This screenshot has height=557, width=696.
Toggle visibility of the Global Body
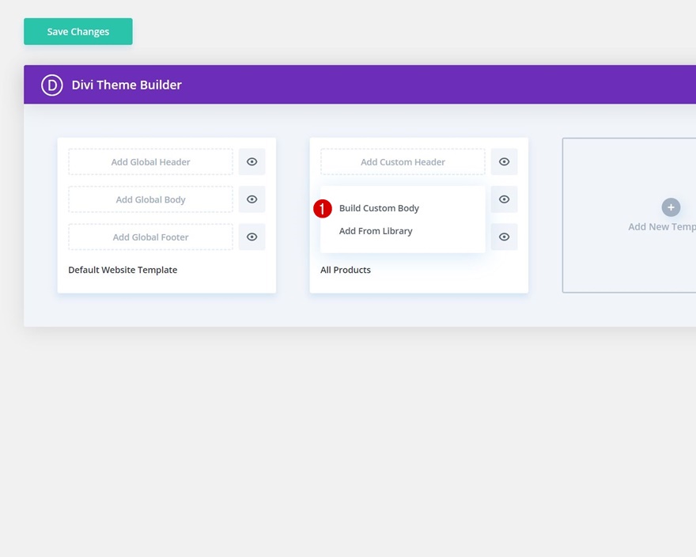click(252, 199)
